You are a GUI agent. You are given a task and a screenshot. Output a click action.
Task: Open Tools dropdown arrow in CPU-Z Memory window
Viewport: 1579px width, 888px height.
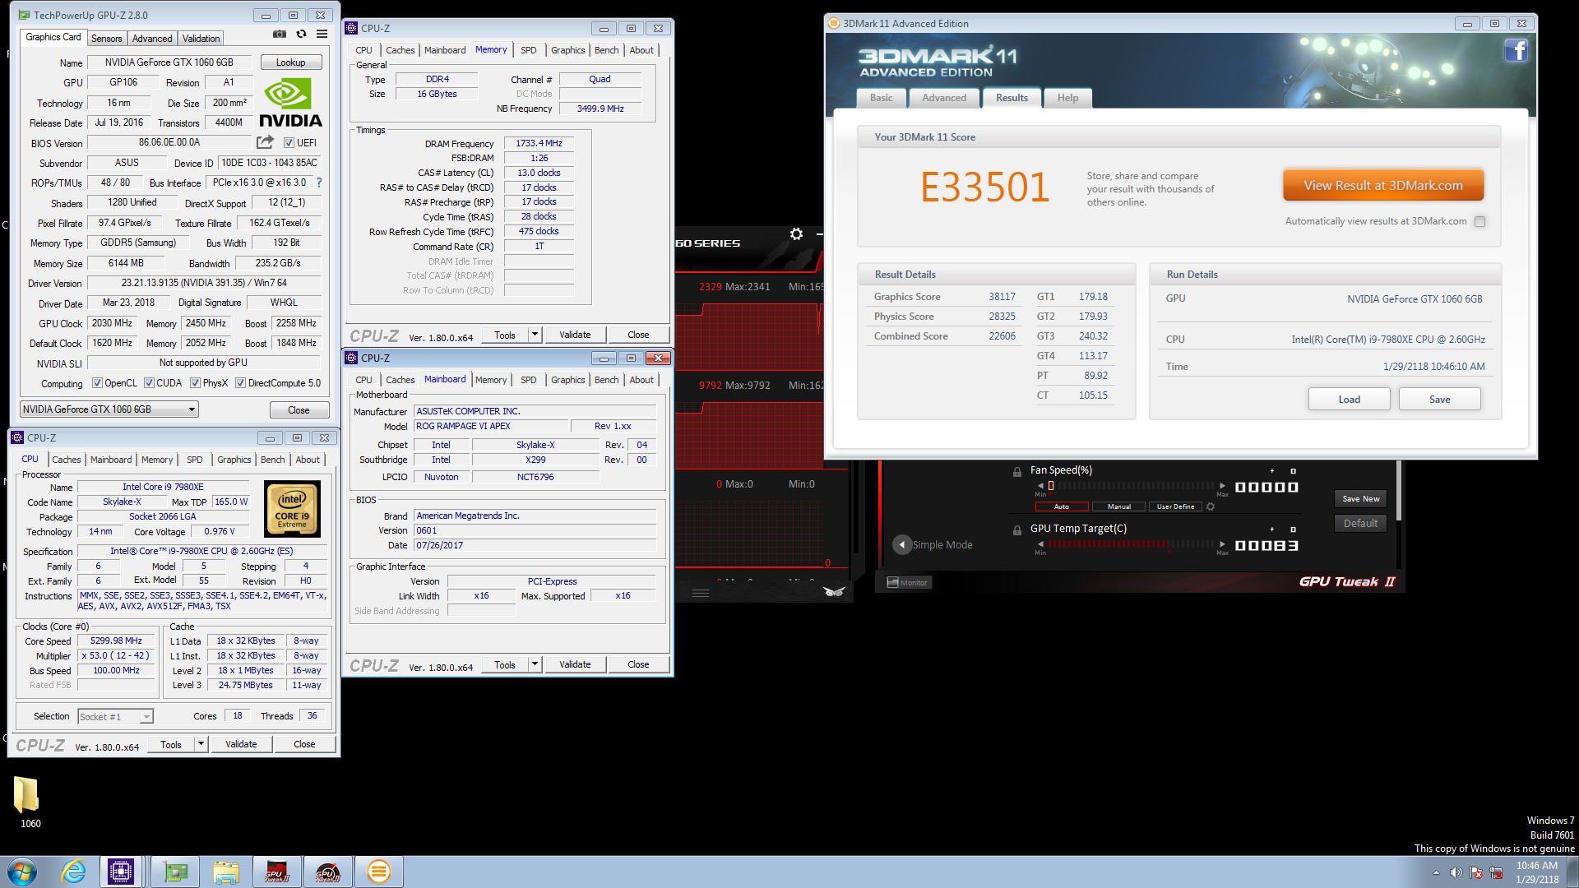(x=535, y=335)
